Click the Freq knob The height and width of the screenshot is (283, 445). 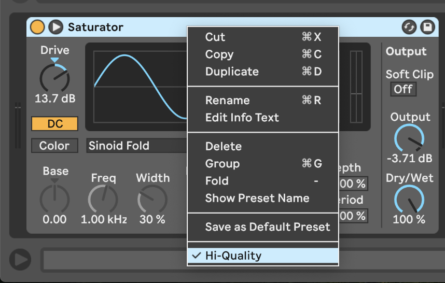tap(103, 200)
